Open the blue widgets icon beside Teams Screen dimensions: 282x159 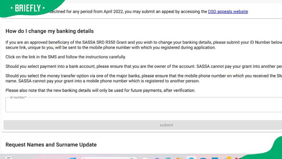click(x=168, y=158)
